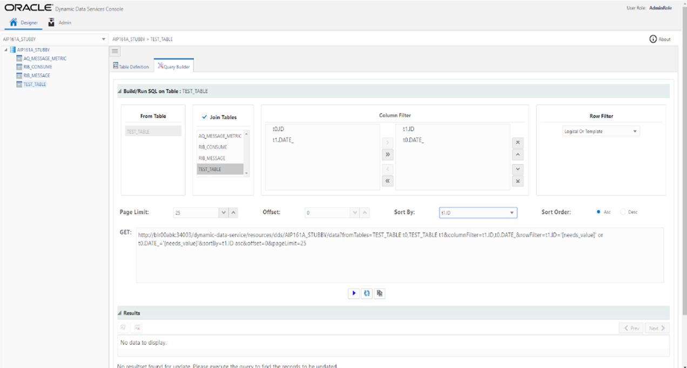The height and width of the screenshot is (368, 687).
Task: Select RIB_CONSUME in tree
Action: (38, 67)
